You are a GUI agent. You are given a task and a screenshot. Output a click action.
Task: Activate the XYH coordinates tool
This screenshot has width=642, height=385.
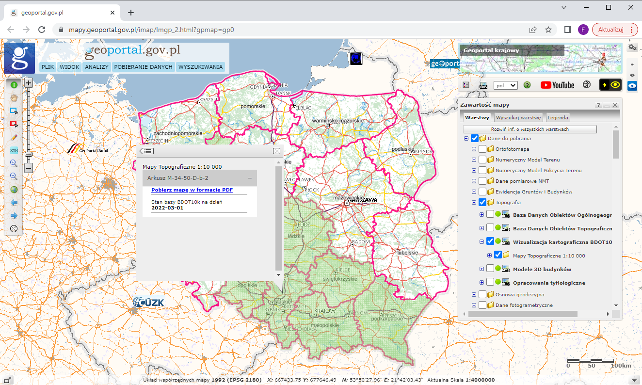click(14, 150)
